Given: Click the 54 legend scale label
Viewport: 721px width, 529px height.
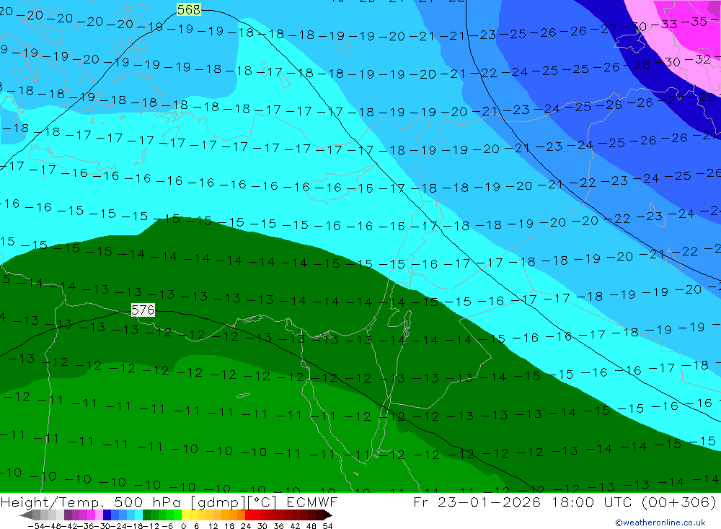Looking at the screenshot, I should (x=327, y=526).
